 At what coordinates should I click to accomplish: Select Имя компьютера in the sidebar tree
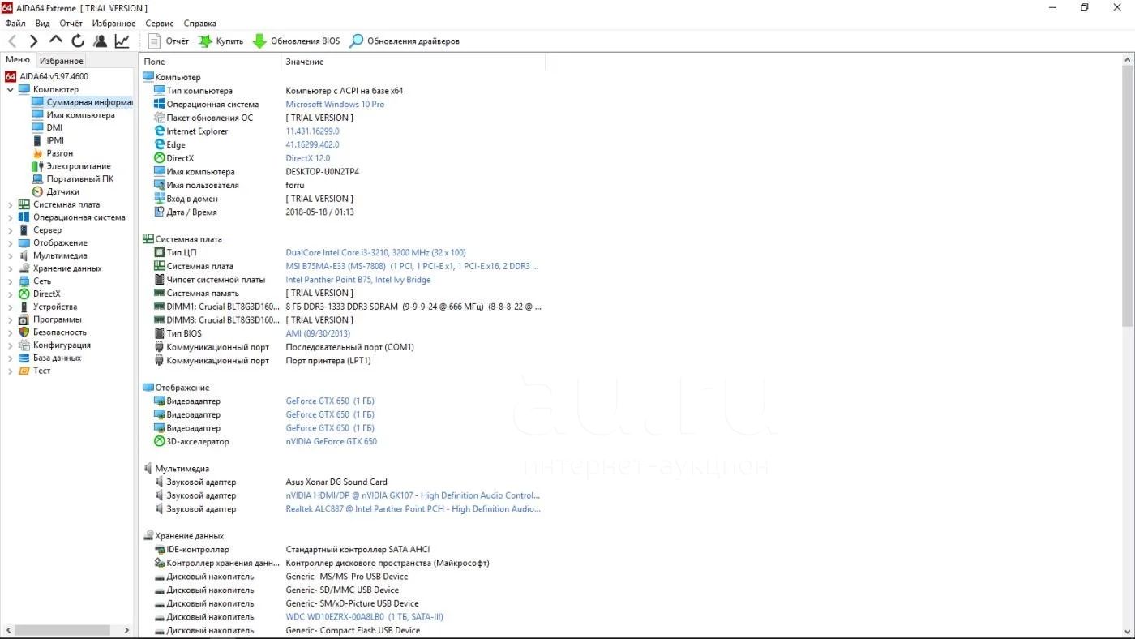tap(80, 115)
